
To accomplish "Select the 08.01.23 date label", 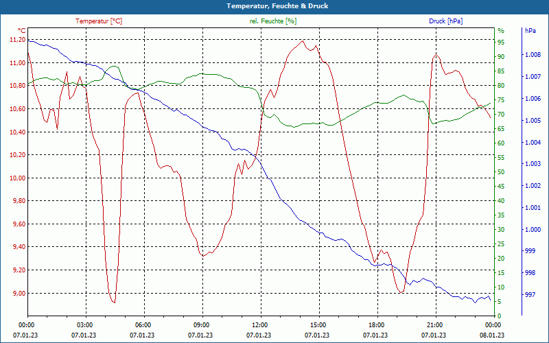I will pyautogui.click(x=492, y=335).
